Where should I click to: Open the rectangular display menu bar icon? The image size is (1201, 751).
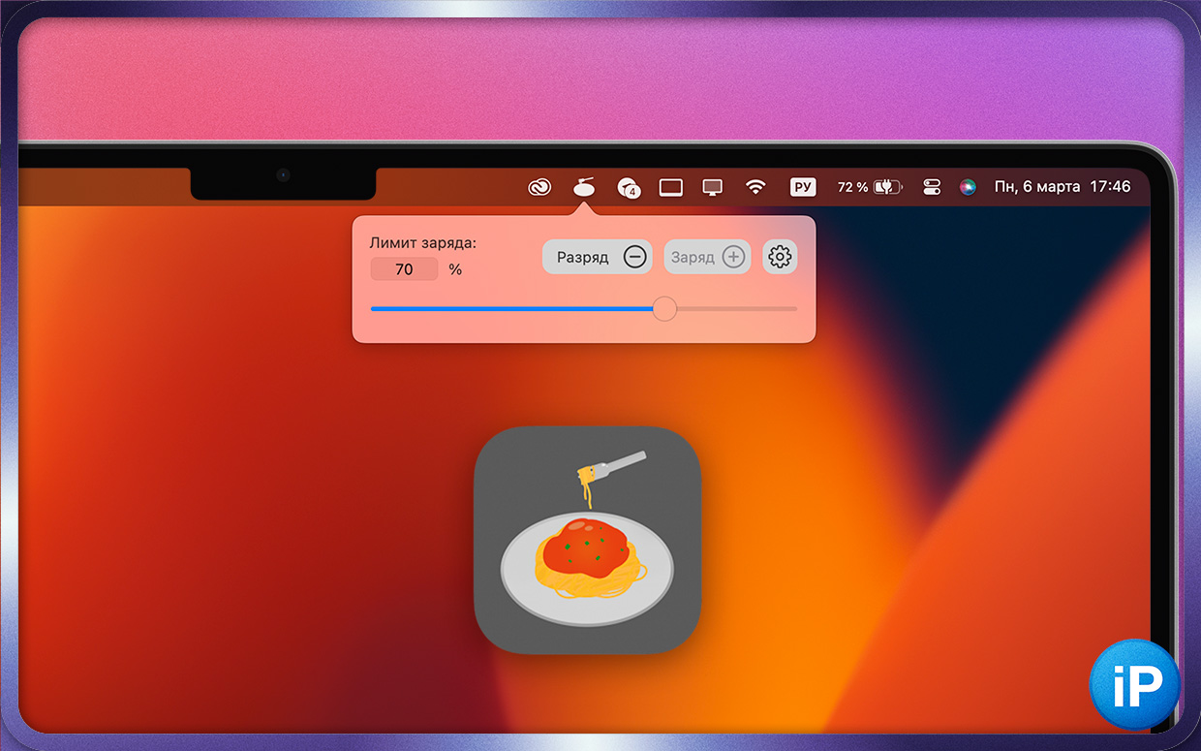coord(671,187)
